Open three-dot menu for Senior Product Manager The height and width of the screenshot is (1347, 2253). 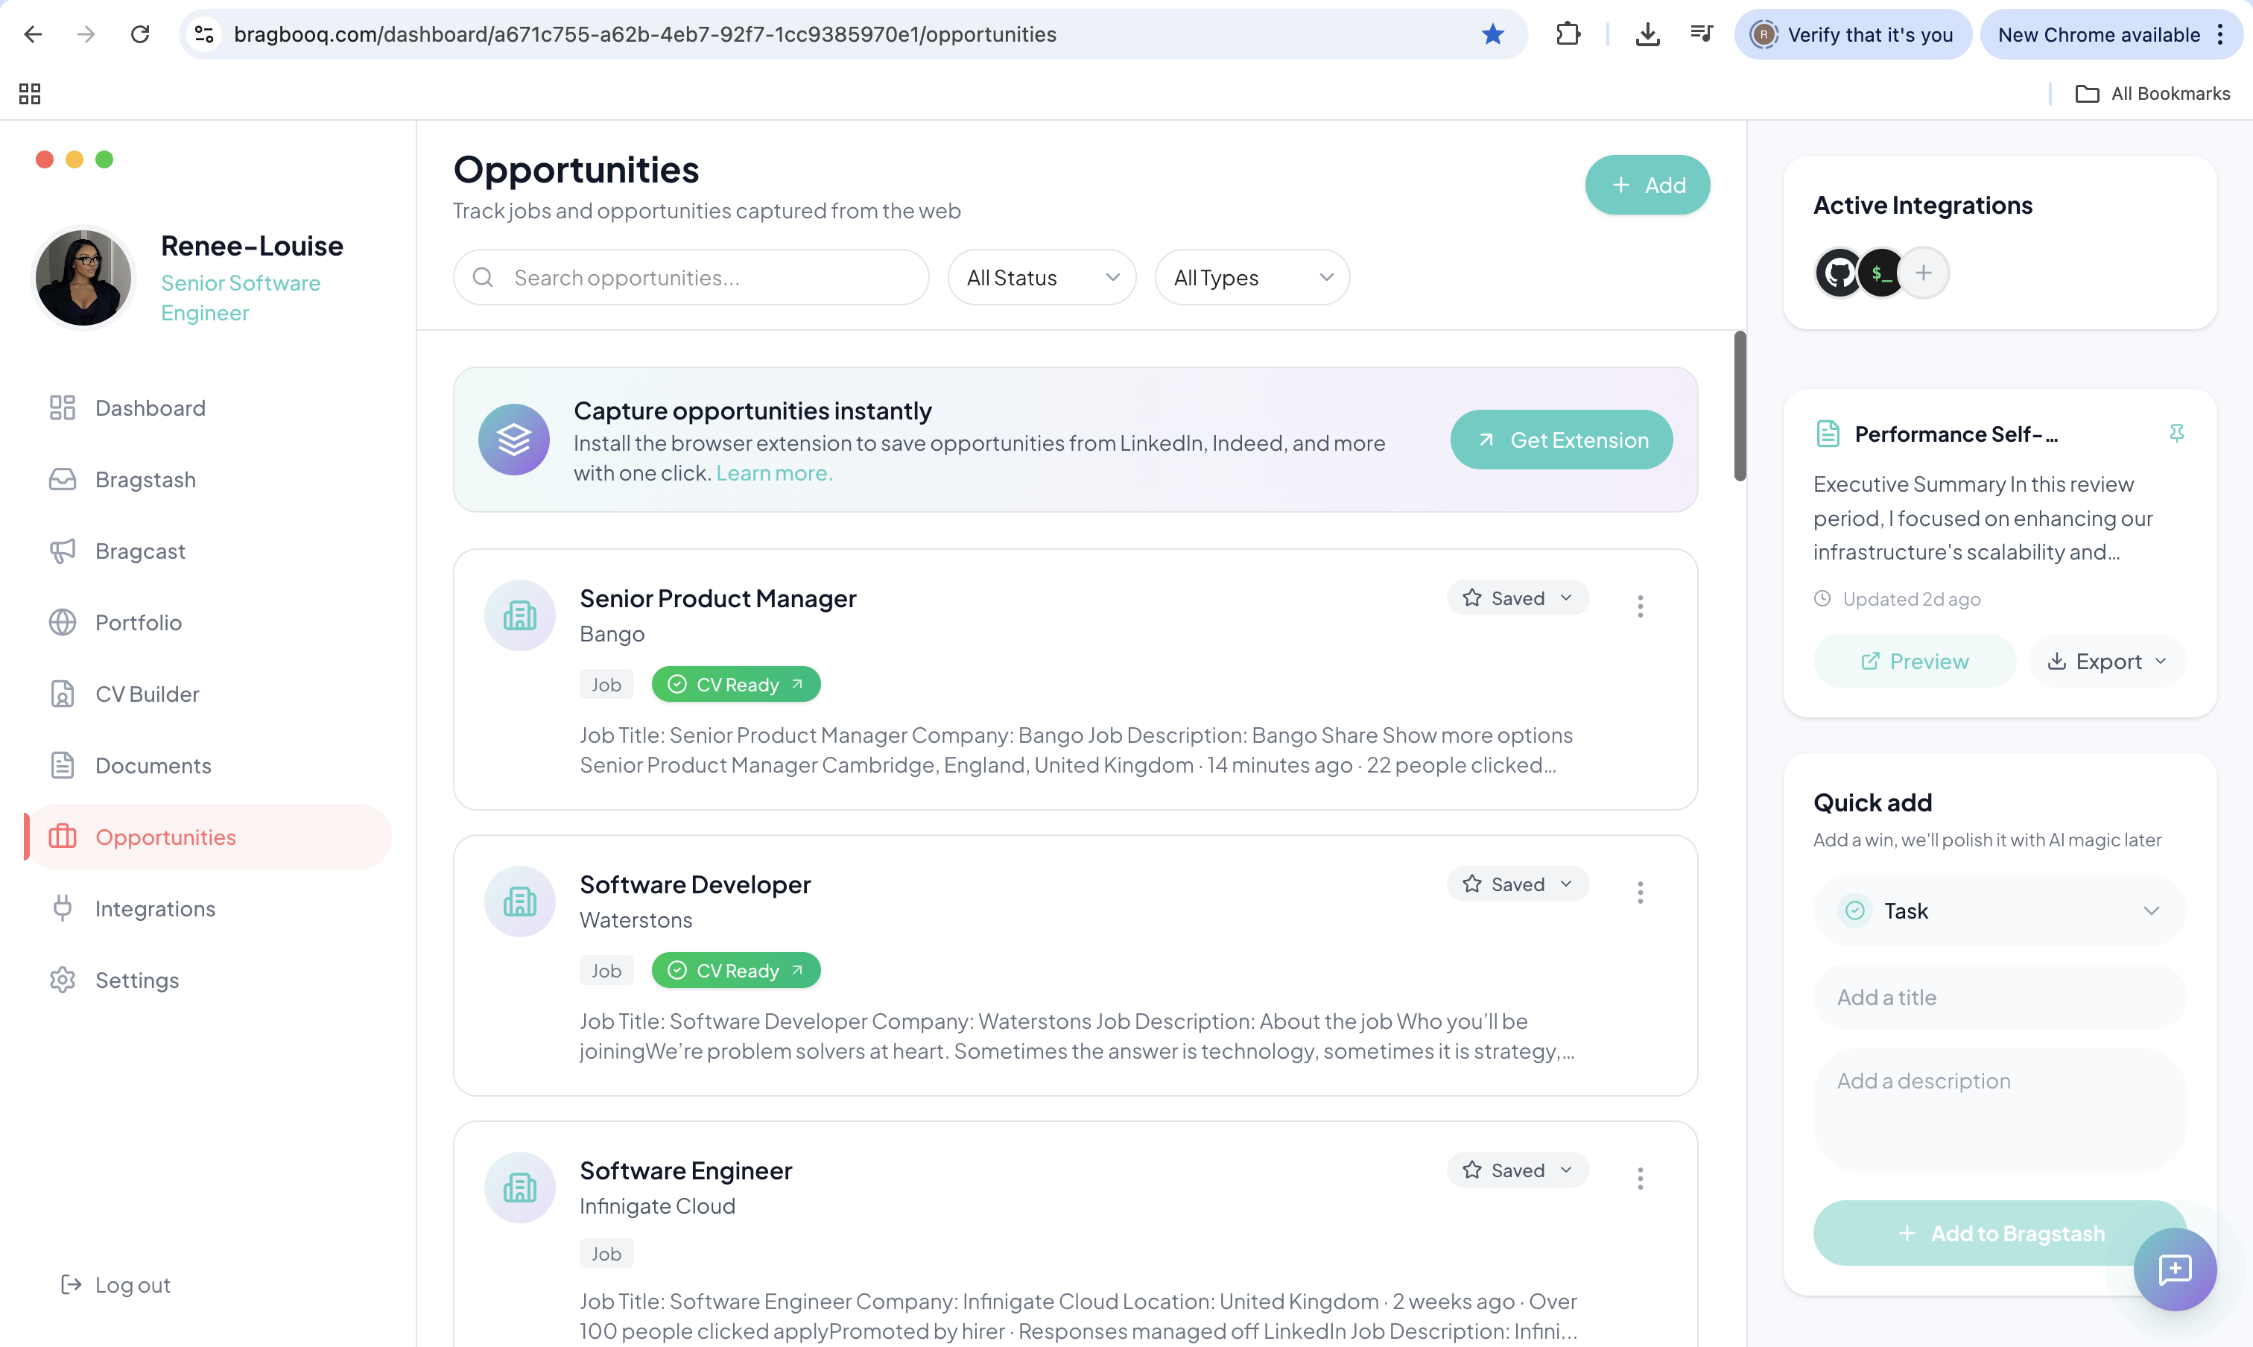click(x=1639, y=606)
